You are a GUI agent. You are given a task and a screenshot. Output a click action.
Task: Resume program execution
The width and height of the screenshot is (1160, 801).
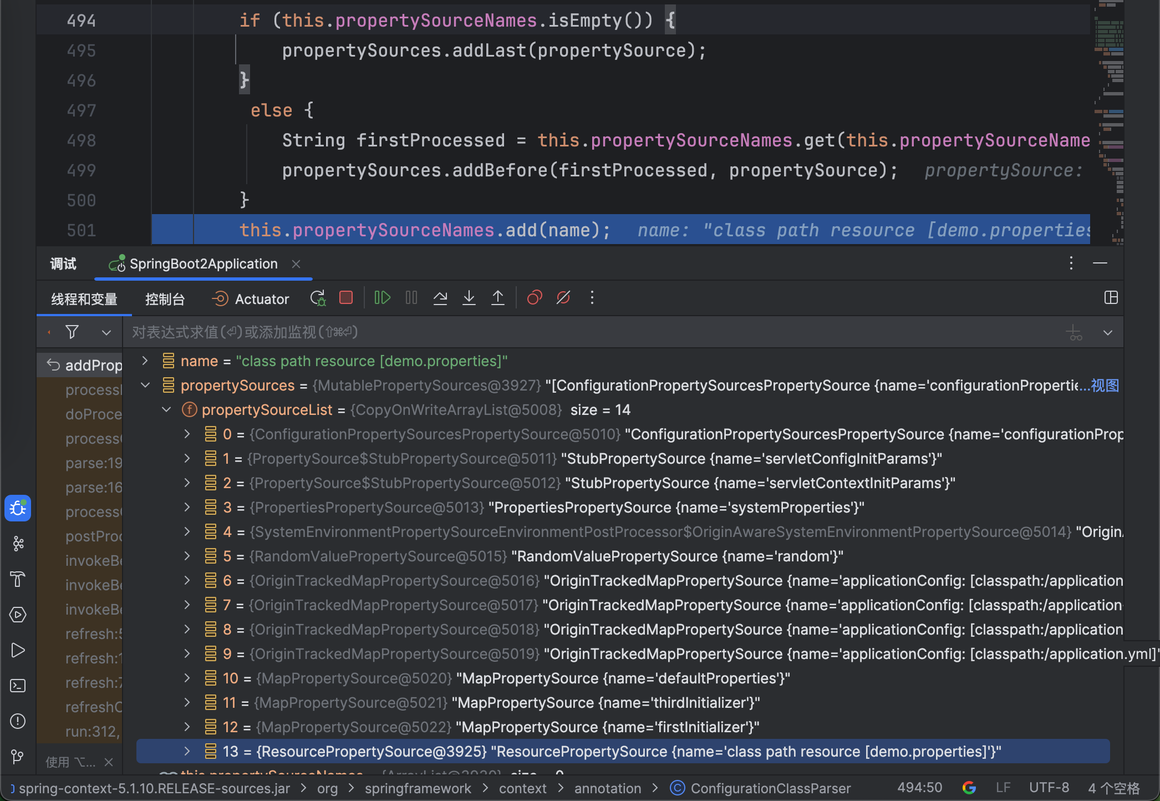[383, 298]
